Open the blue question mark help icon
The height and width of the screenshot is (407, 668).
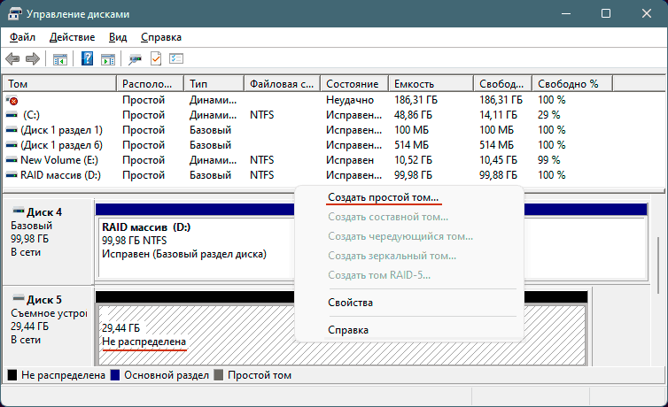87,58
